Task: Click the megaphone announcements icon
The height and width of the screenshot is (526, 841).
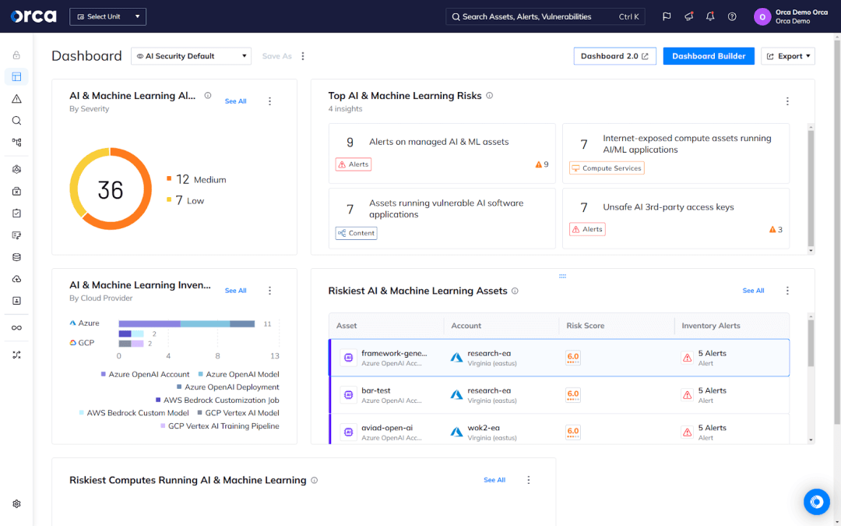Action: pyautogui.click(x=688, y=16)
